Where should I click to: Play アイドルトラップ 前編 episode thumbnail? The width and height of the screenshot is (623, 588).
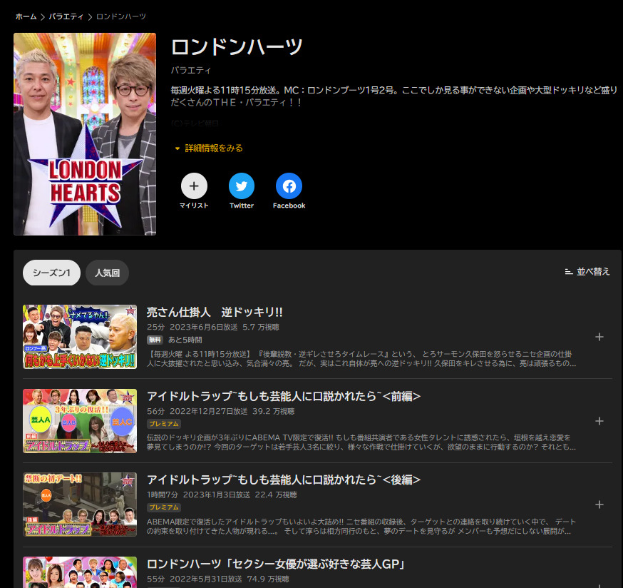tap(80, 421)
